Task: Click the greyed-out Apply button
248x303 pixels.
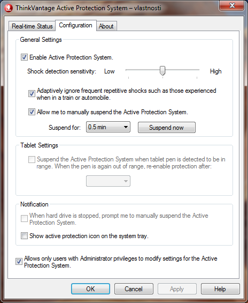Action: [177, 289]
